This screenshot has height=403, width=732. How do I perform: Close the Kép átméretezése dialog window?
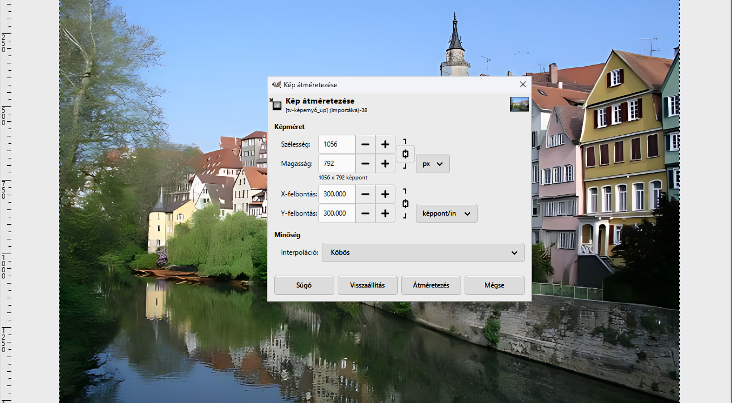coord(523,84)
